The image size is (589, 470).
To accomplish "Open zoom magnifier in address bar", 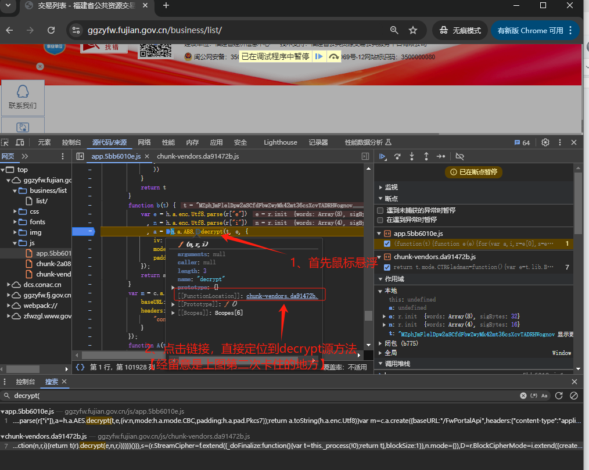I will click(x=394, y=30).
